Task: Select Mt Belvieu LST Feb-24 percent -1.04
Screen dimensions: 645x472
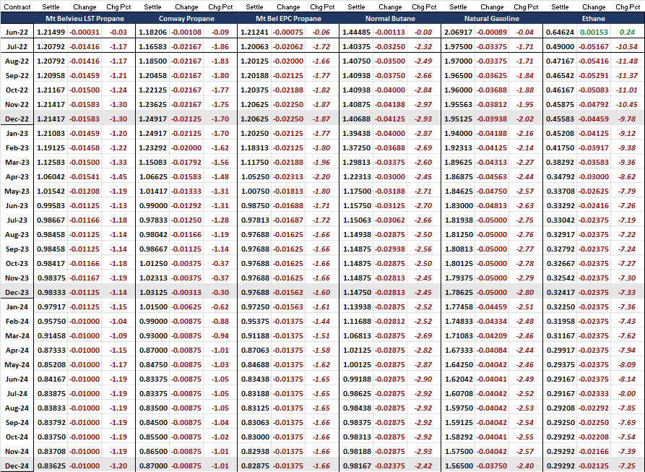Action: click(x=118, y=322)
